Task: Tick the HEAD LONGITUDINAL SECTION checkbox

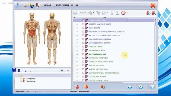Action: [83, 39]
